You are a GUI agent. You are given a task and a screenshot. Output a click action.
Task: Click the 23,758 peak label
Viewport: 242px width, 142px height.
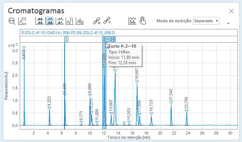point(186,103)
